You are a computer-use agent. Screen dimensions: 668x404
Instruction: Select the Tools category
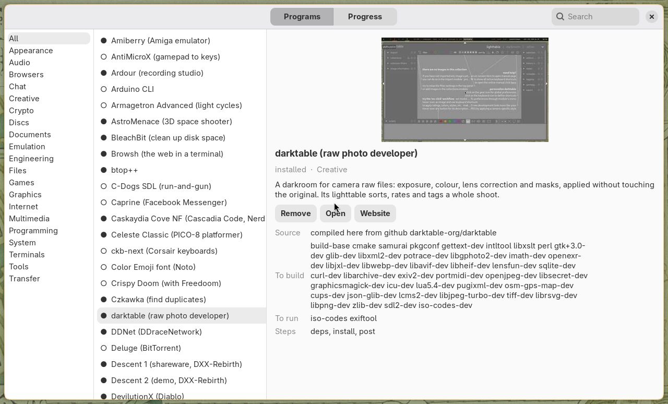49,267
